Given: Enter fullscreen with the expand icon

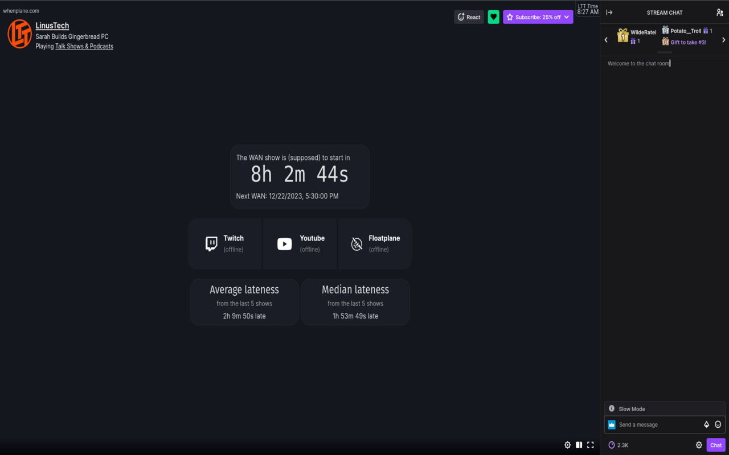Looking at the screenshot, I should coord(591,445).
